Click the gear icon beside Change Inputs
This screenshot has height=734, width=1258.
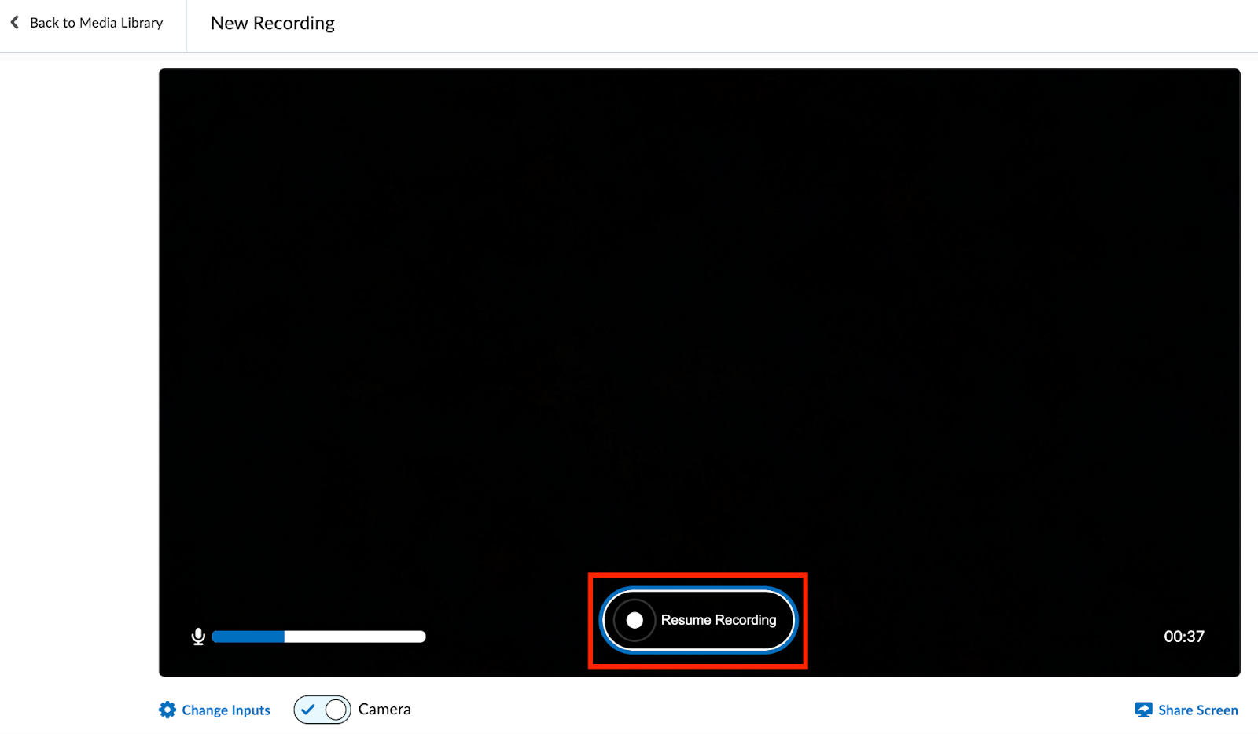pyautogui.click(x=167, y=710)
